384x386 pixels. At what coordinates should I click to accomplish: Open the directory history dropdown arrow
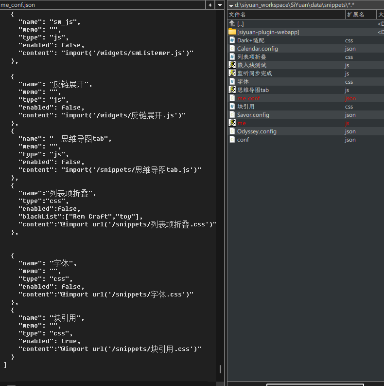coord(220,5)
